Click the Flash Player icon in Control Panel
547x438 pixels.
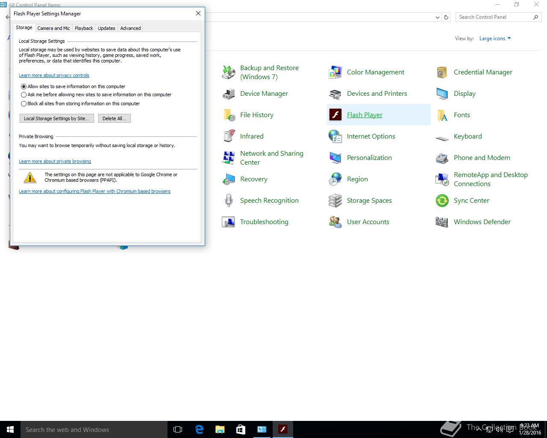[x=335, y=115]
